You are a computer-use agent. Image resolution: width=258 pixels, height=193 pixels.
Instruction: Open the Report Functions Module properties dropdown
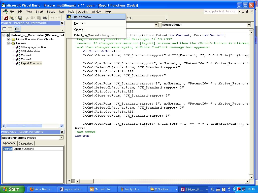[61, 138]
